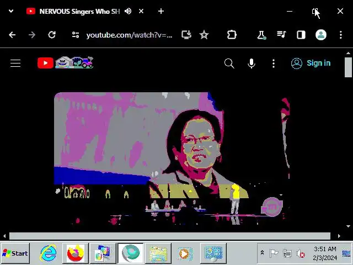The height and width of the screenshot is (265, 353).
Task: Search with your voice microphone
Action: pyautogui.click(x=252, y=63)
